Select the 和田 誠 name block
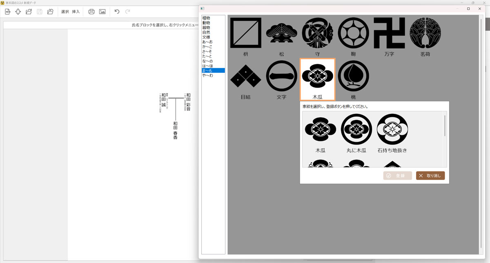 163,101
